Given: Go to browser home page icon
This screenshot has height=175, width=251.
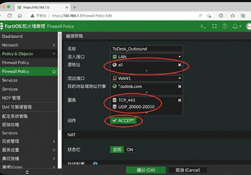Looking at the screenshot, I should click(x=20, y=16).
